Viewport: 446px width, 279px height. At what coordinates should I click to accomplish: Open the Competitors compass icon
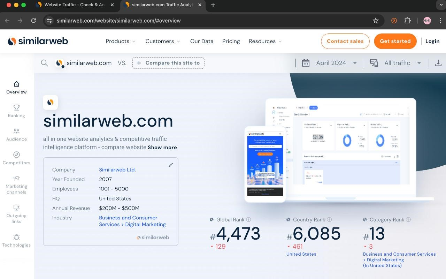click(x=16, y=154)
